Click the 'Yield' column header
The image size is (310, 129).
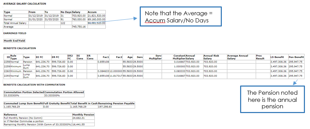tap(22, 41)
